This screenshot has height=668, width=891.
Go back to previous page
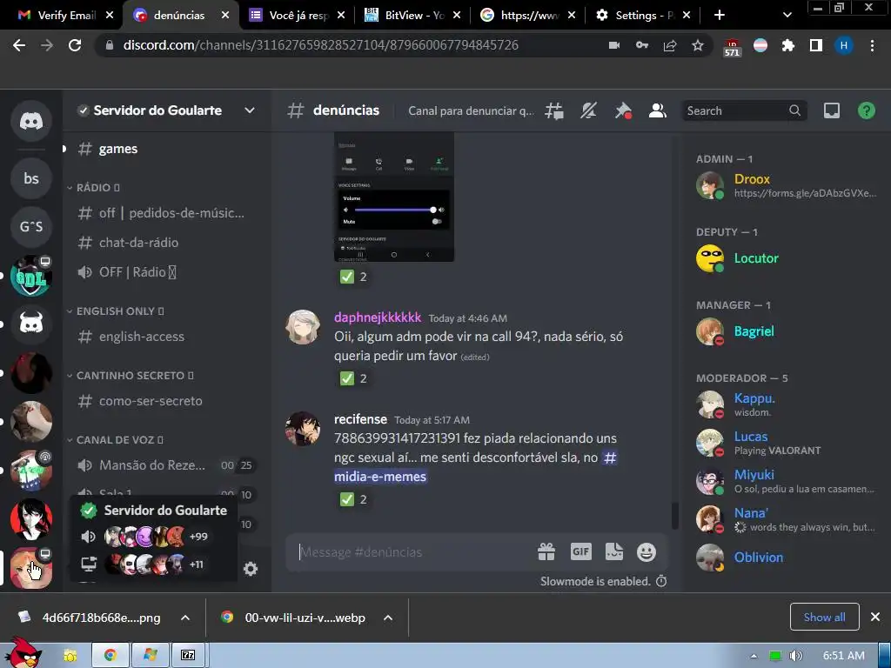click(19, 45)
